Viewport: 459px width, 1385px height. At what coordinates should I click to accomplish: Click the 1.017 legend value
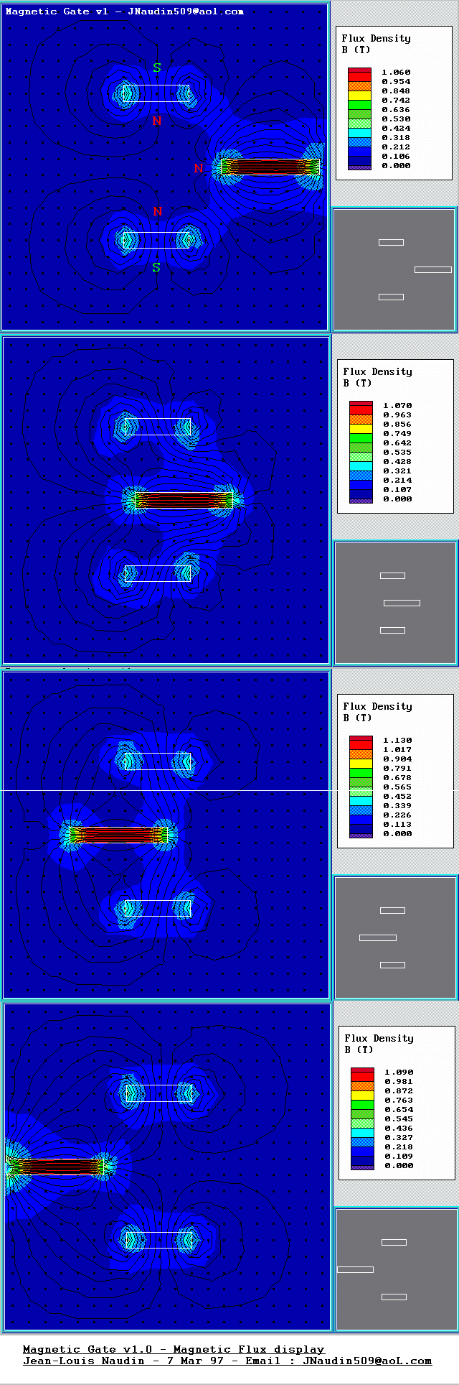(x=397, y=750)
